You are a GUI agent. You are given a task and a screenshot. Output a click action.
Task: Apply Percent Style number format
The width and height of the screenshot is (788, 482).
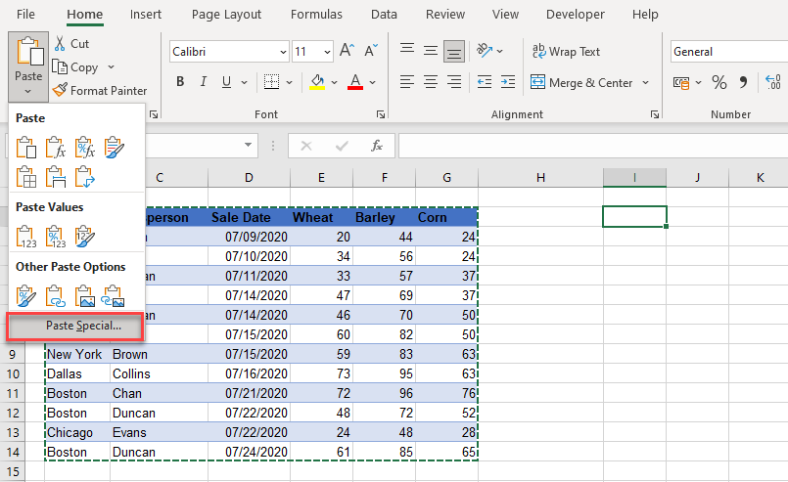click(x=718, y=83)
